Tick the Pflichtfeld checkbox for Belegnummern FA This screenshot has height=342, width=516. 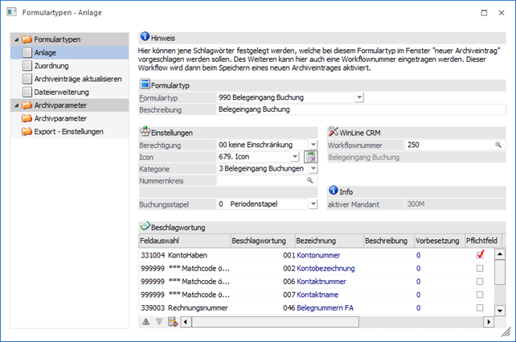click(479, 307)
